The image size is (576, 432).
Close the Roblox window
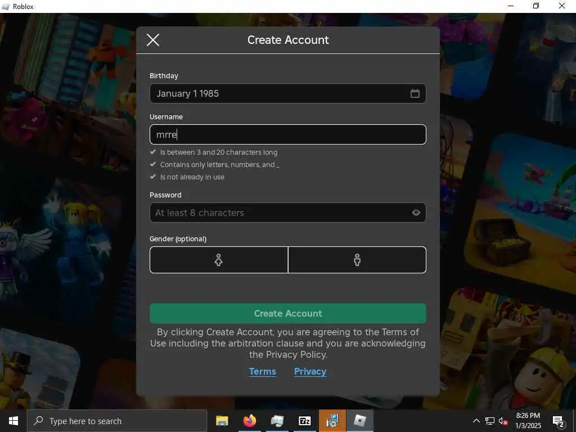[x=562, y=6]
